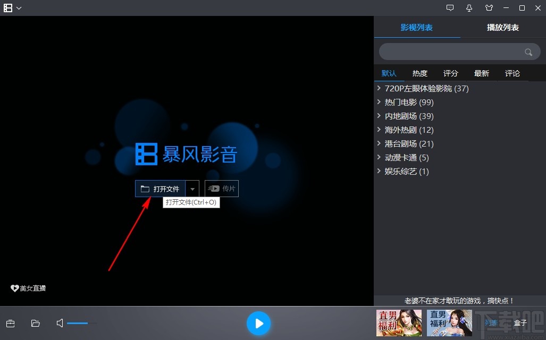Click the feedback message icon in title bar
This screenshot has height=340, width=546.
tap(450, 8)
